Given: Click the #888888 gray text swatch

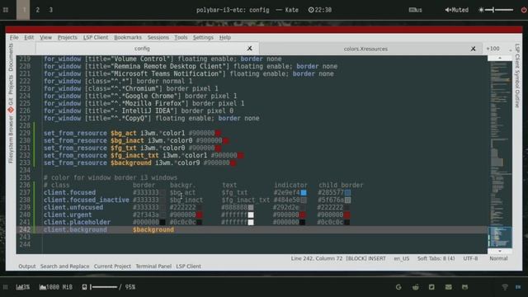Looking at the screenshot, I should [251, 207].
